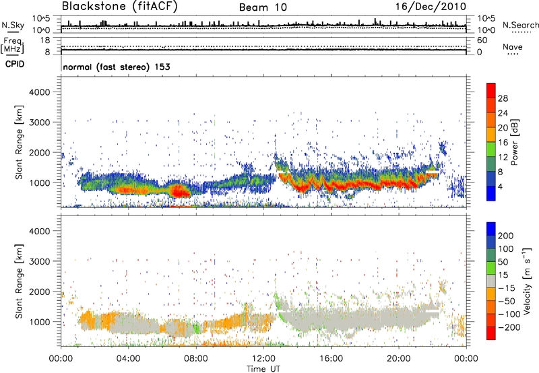
Task: Click the 'N.Sky' legend label
Action: coord(13,25)
